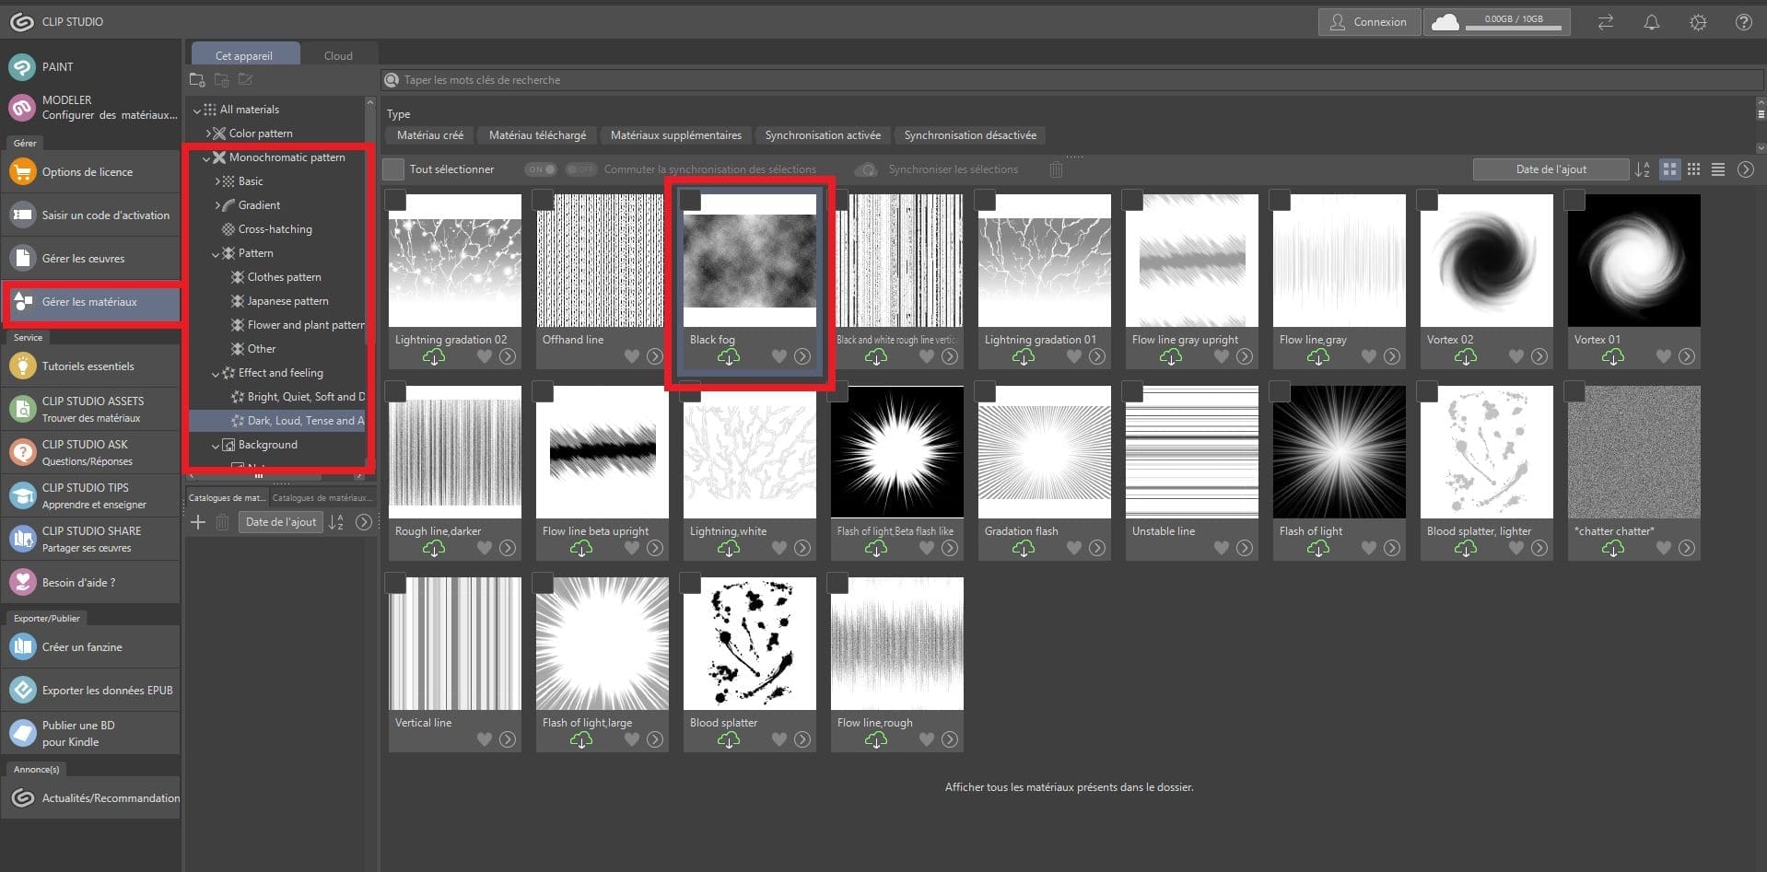Viewport: 1767px width, 872px height.
Task: Select the first Catalogues de mat... tab
Action: click(x=227, y=498)
